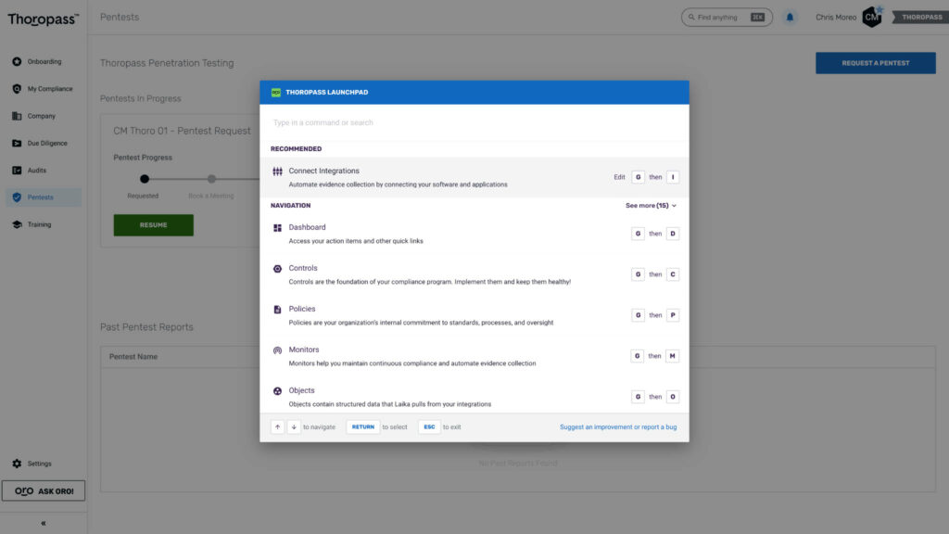949x534 pixels.
Task: Open Training section
Action: point(43,224)
